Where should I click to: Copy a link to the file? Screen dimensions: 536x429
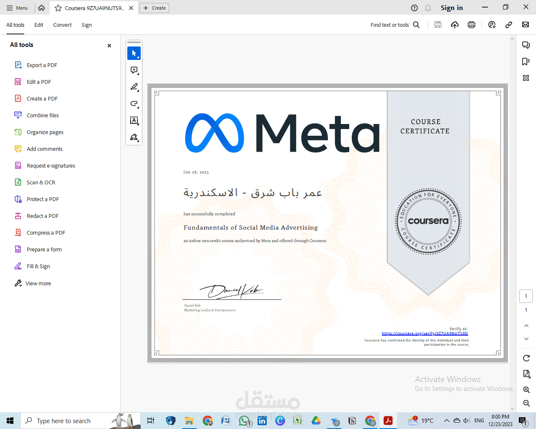click(509, 25)
